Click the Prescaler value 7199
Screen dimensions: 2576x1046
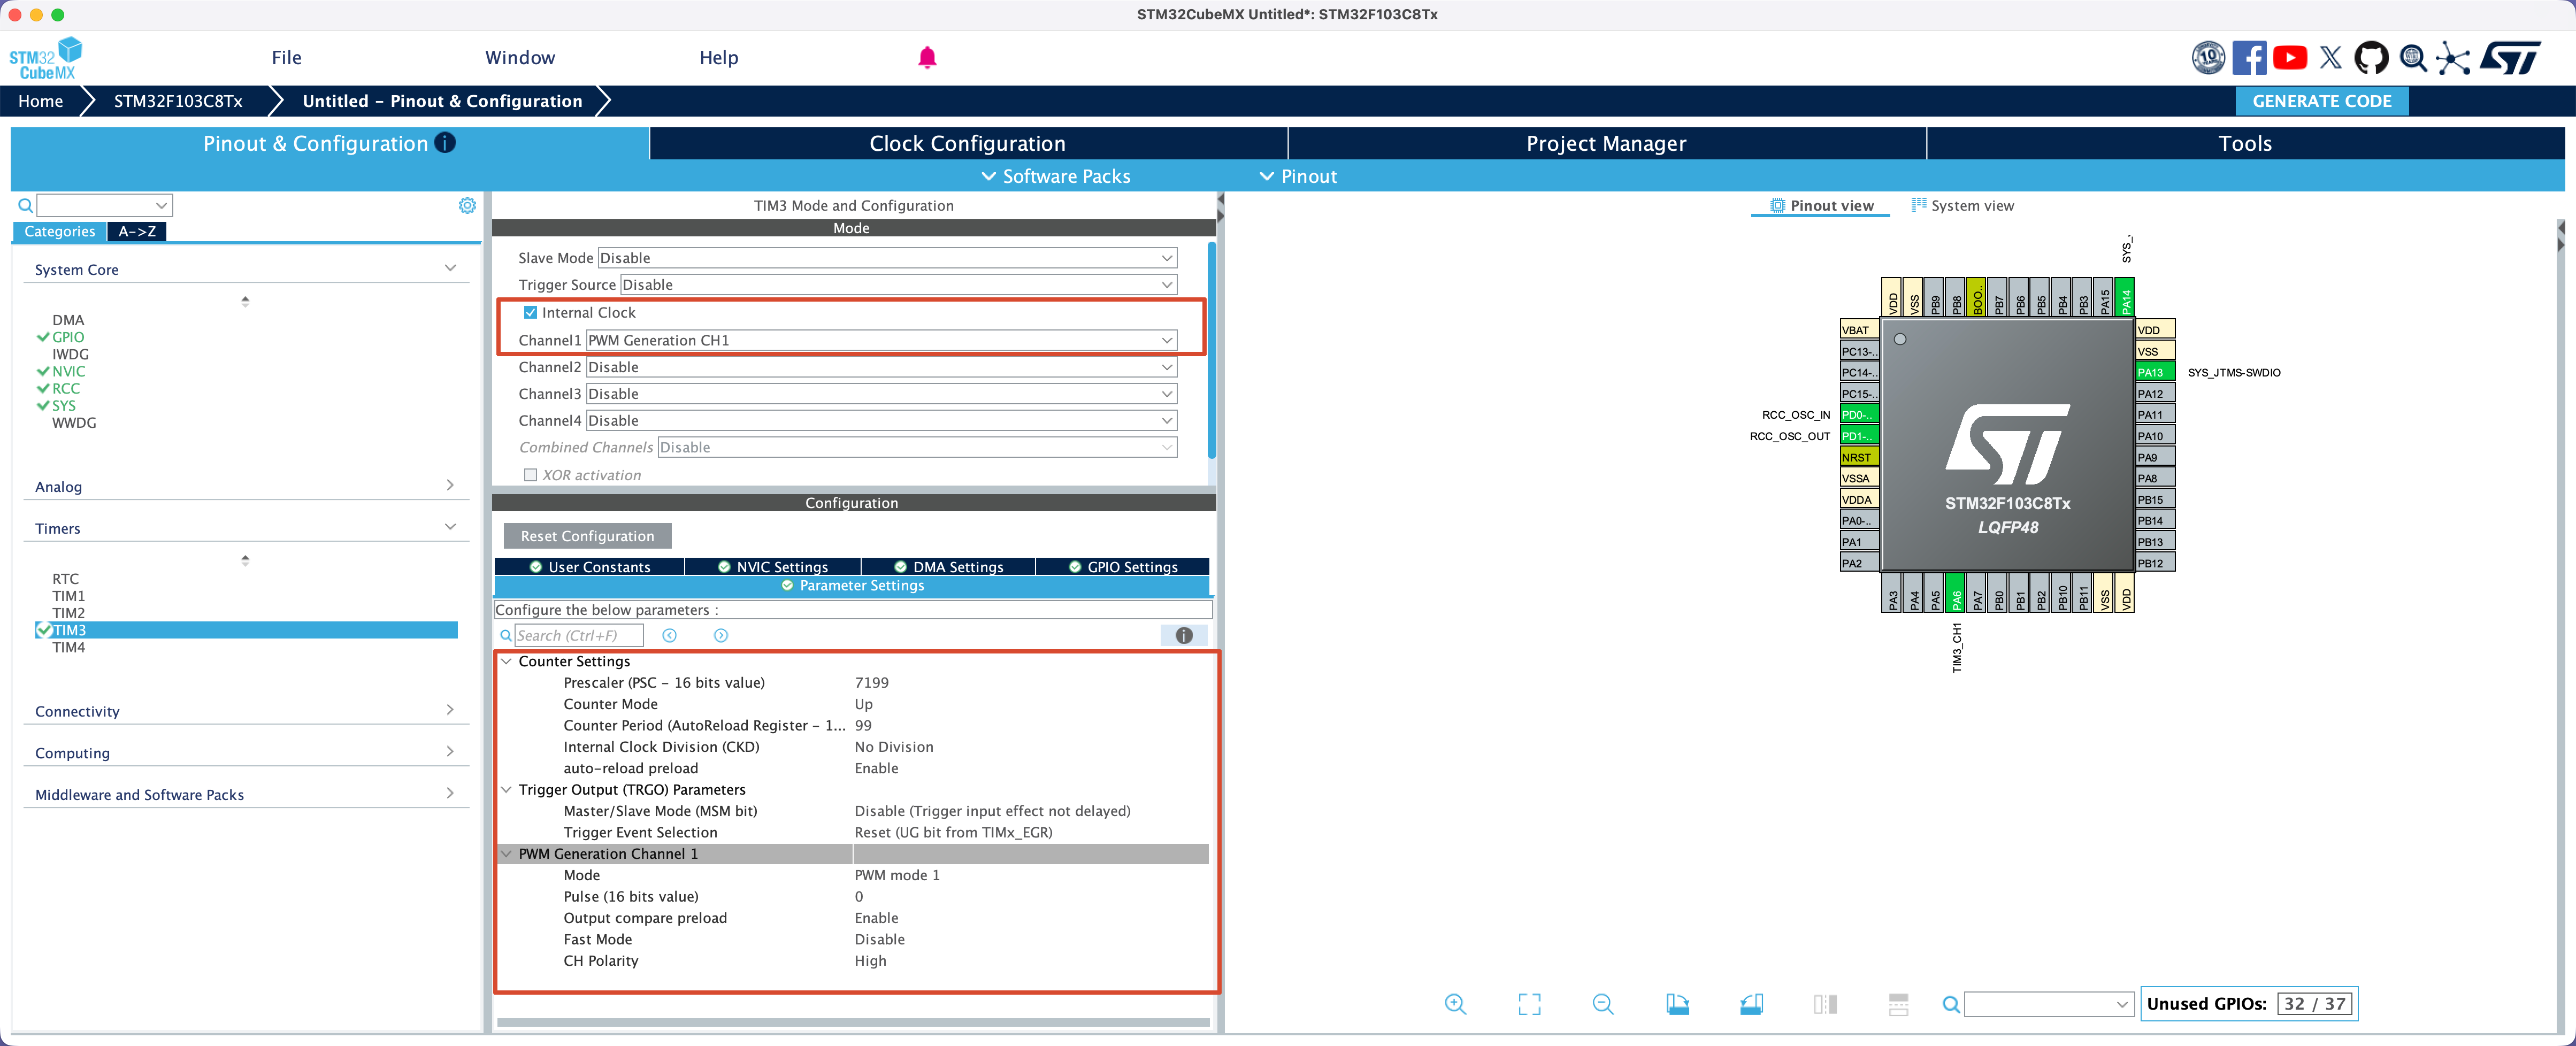click(872, 683)
